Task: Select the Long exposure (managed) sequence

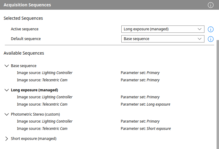Action: pos(34,90)
